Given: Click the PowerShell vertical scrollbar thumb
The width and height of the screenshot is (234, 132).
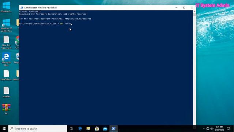Looking at the screenshot, I should coord(195,15).
